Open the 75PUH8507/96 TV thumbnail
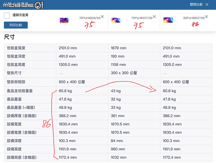The height and width of the screenshot is (163, 216). coord(116,20)
